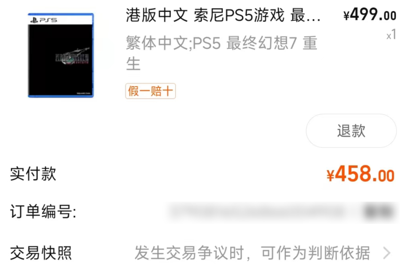Click the blurred copy button beside order number
Screen dimensions: 404x264
click(379, 212)
